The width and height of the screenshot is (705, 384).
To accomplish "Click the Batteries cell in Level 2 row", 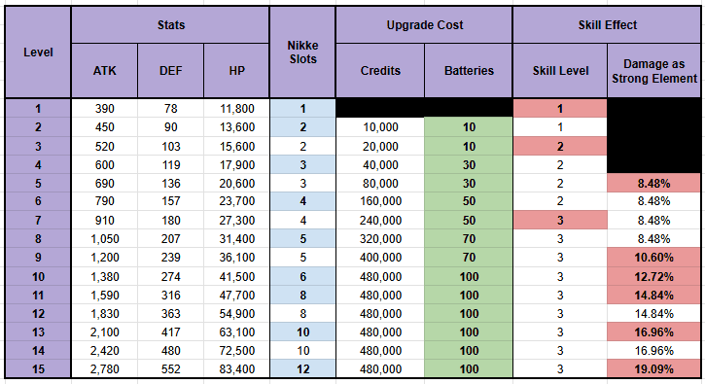I will pos(469,127).
